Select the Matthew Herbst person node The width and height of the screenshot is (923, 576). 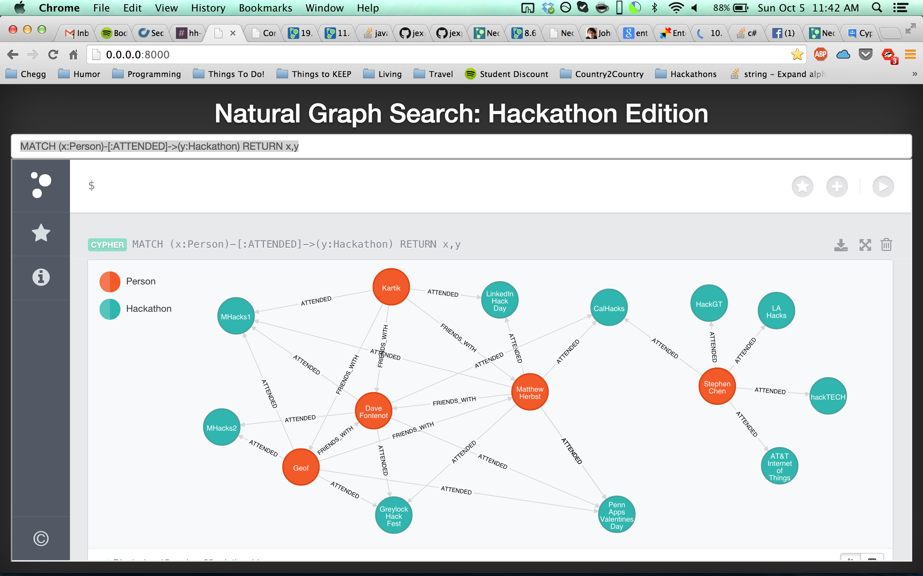[529, 392]
